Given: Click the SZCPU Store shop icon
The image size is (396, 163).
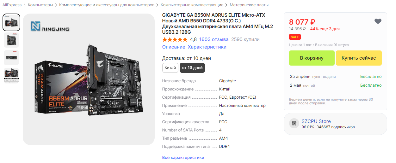Looking at the screenshot, I should [294, 124].
